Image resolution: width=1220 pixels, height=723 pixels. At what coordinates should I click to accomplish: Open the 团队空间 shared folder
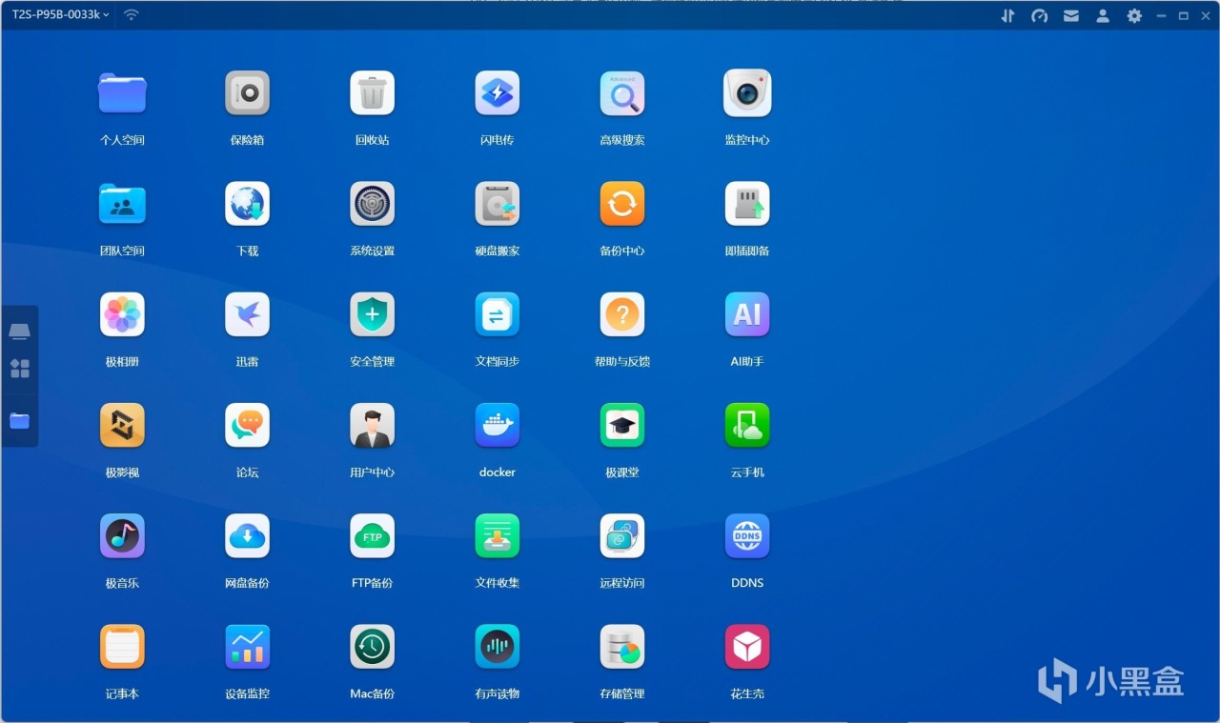[x=122, y=204]
